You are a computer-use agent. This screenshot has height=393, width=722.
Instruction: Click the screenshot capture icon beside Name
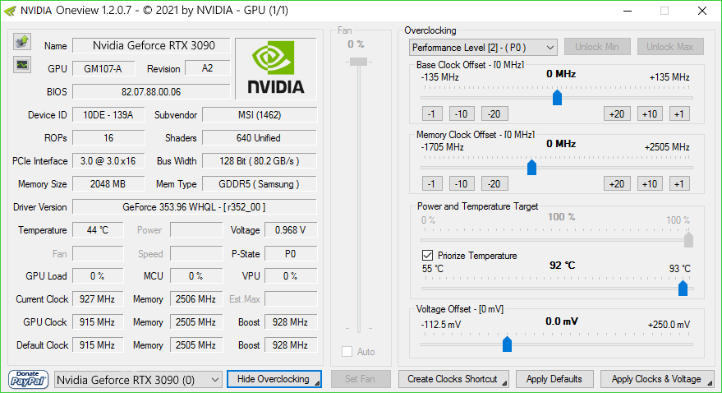click(21, 42)
